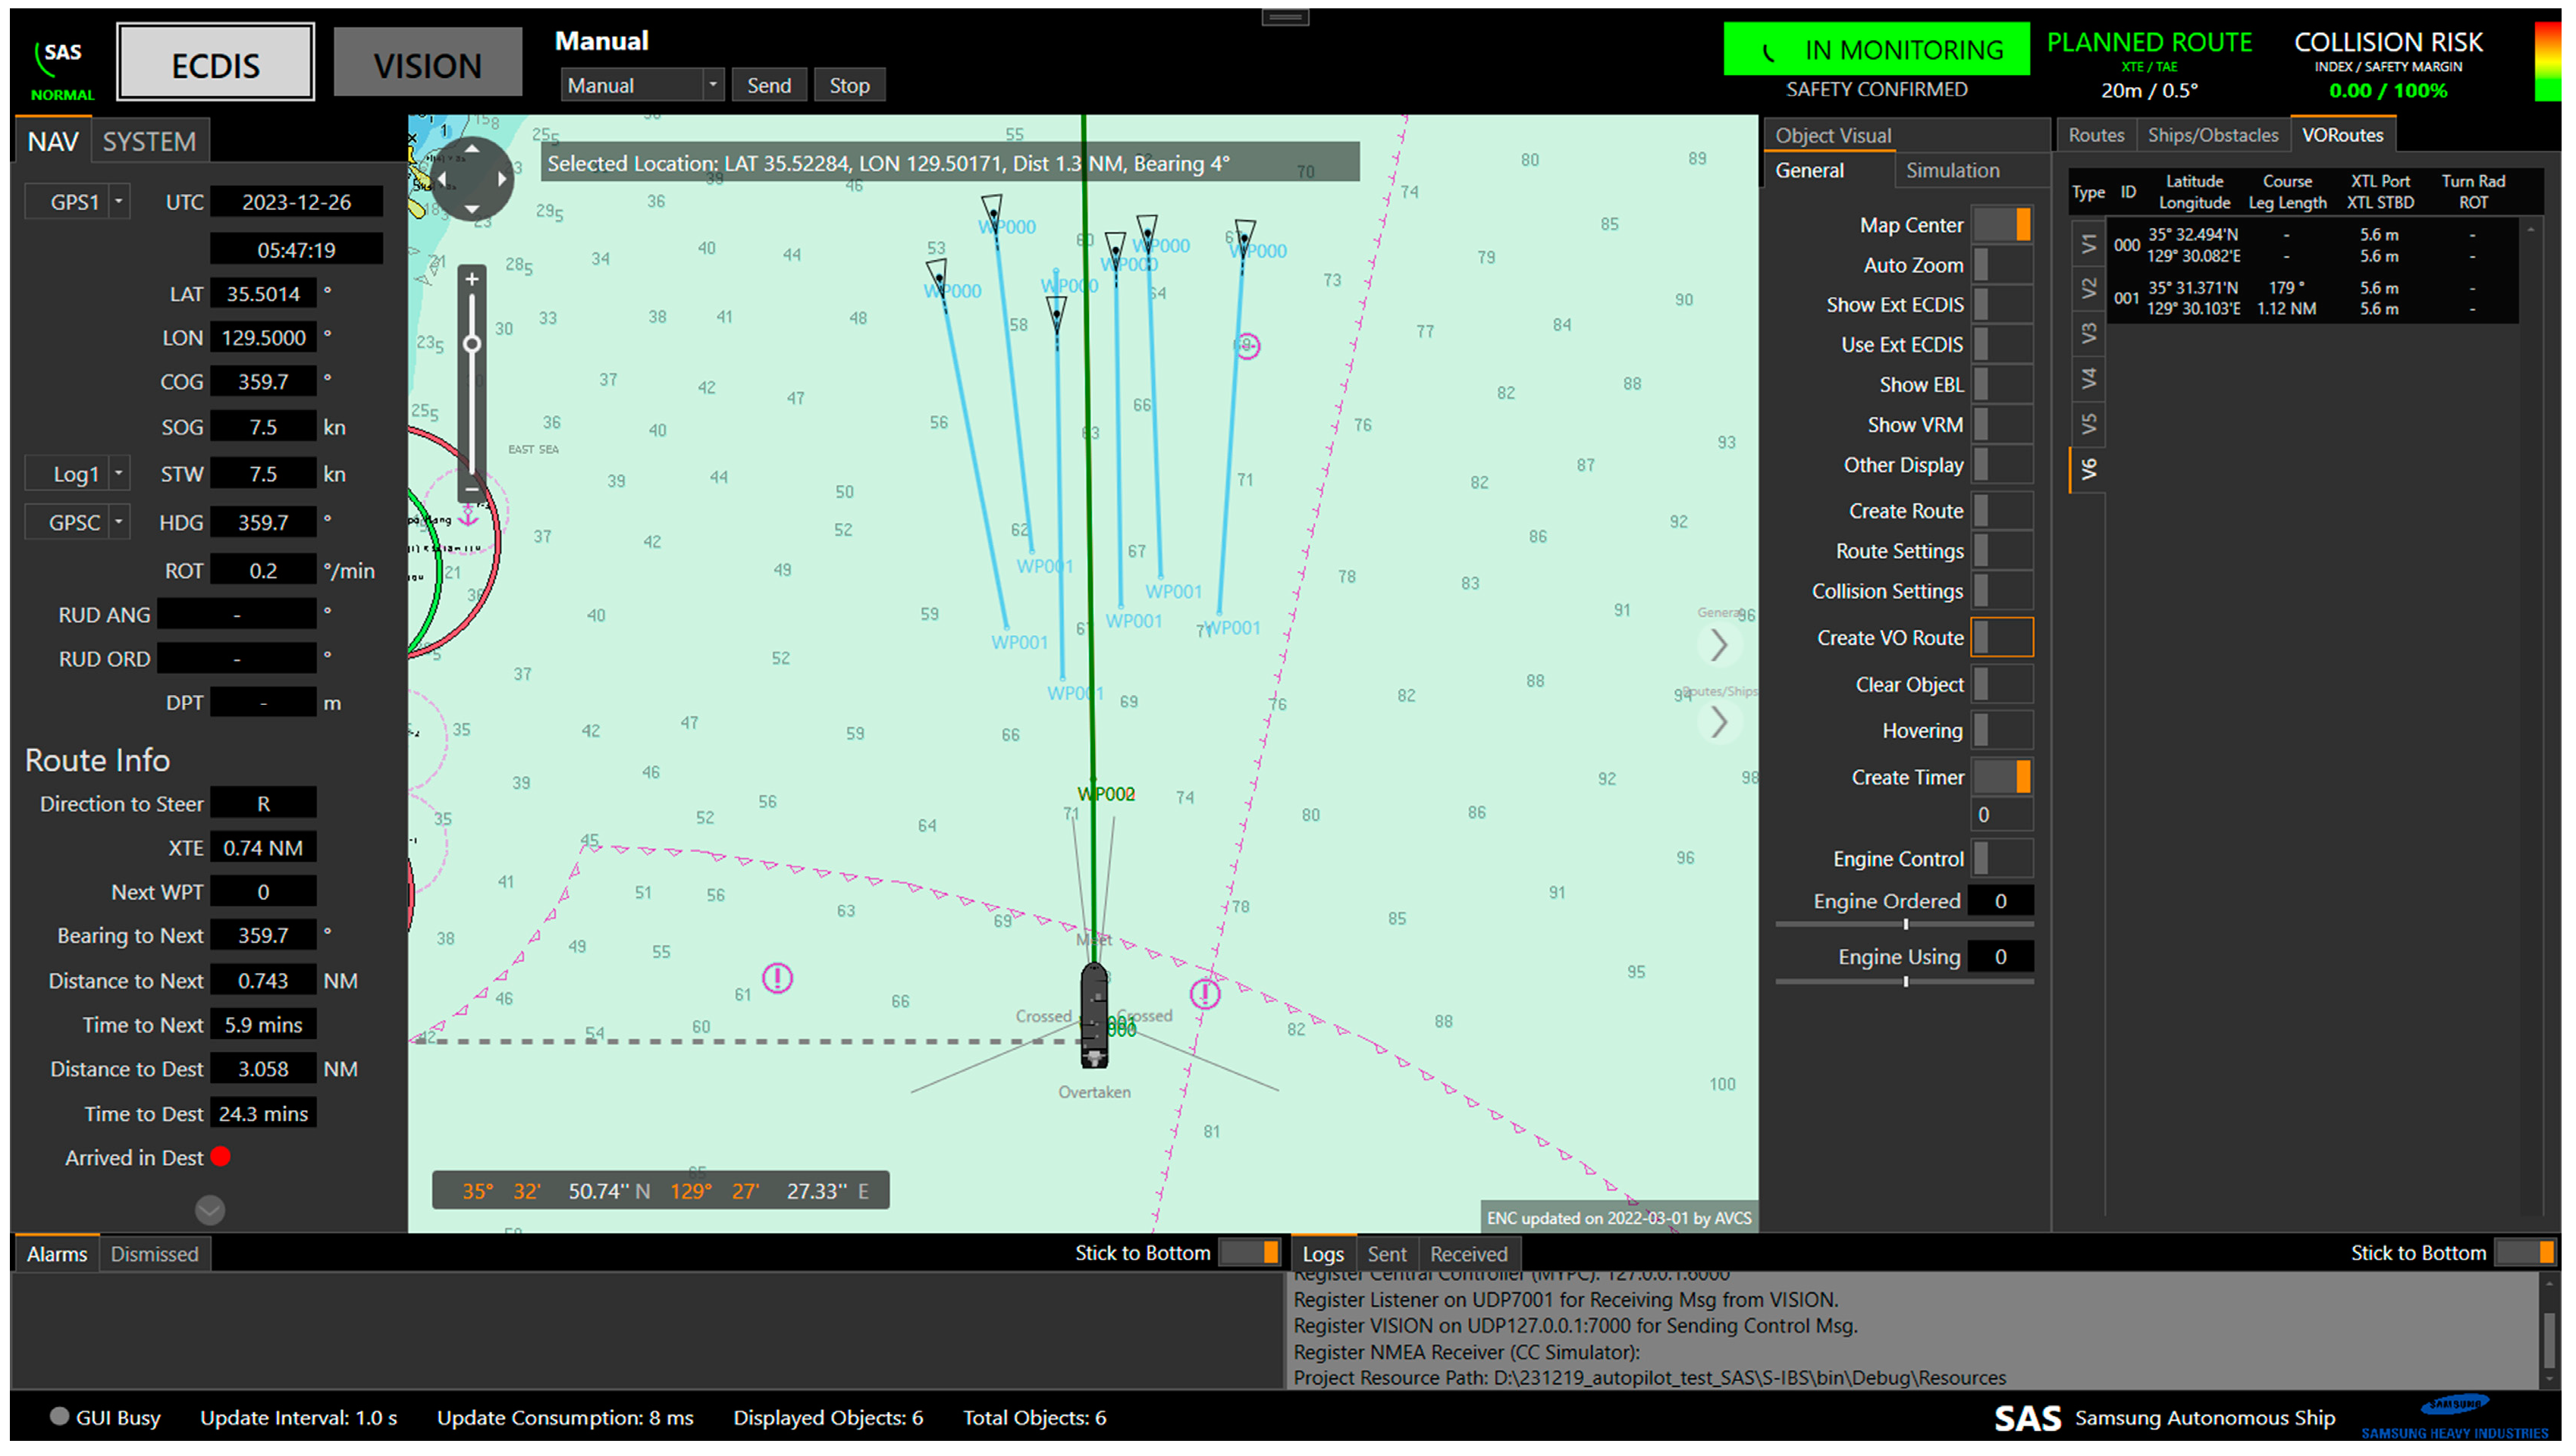Expand the Route Info down-arrow button

click(209, 1210)
